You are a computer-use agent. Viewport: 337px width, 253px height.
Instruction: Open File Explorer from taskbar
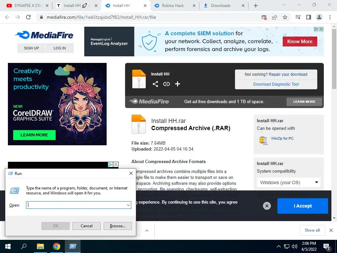40,246
